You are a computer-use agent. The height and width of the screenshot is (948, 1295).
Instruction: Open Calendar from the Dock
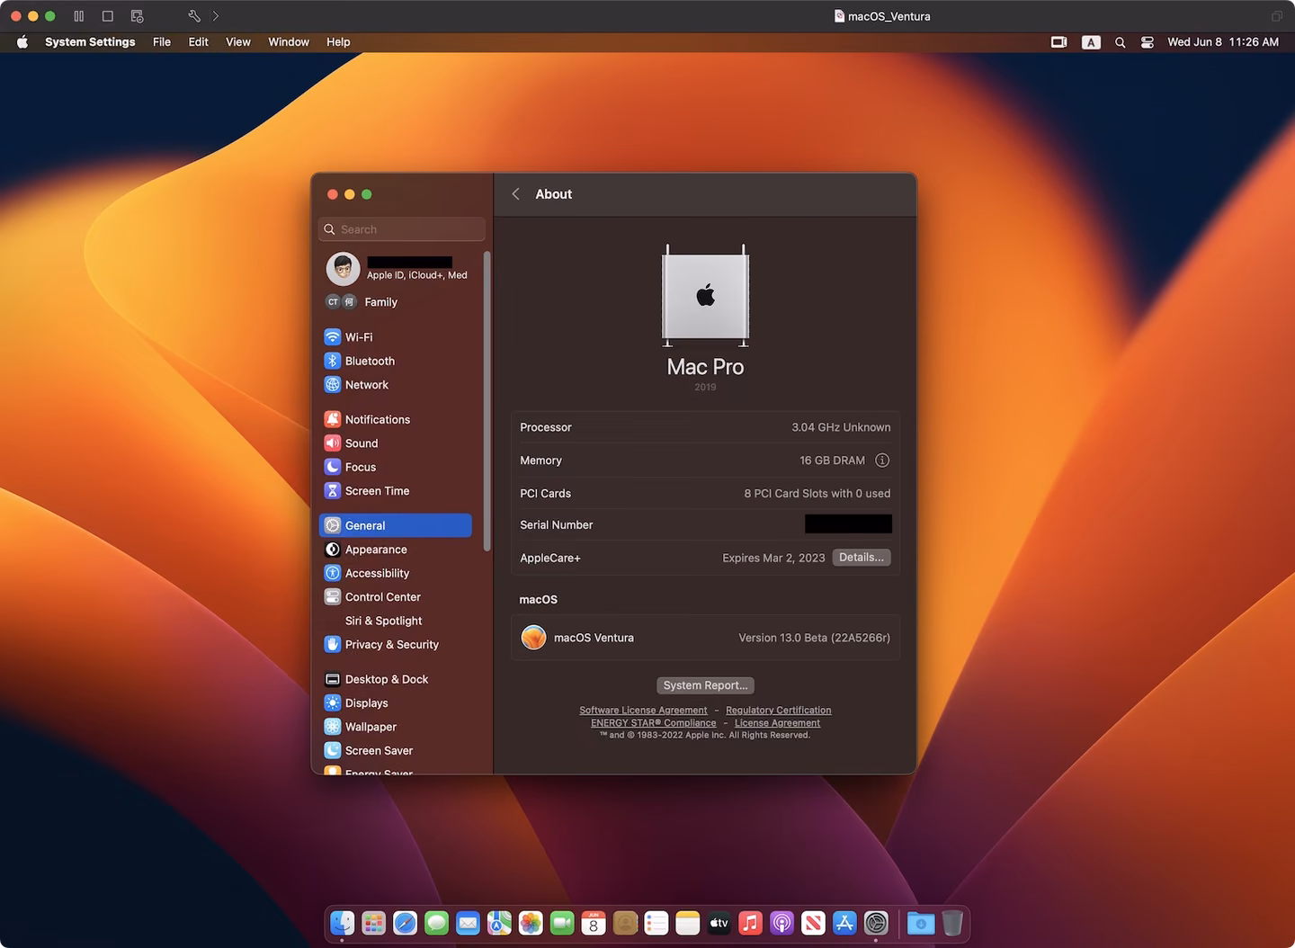[x=594, y=923]
